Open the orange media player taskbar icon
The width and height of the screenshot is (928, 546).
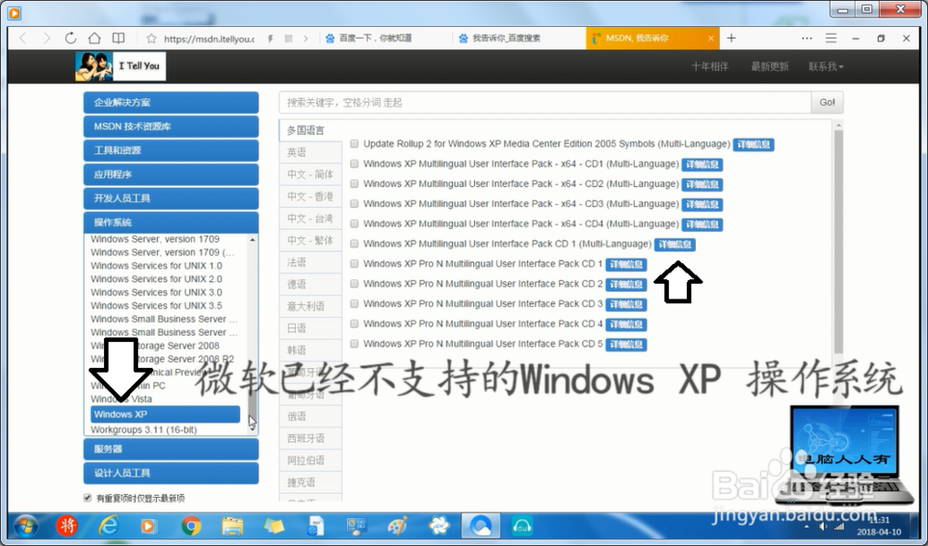tap(148, 526)
